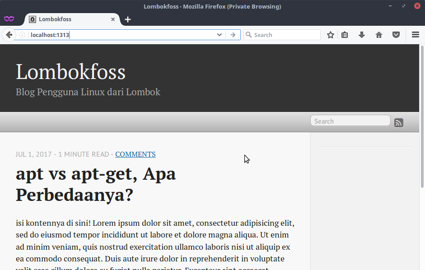Bookmark this page with the star icon

pos(330,34)
